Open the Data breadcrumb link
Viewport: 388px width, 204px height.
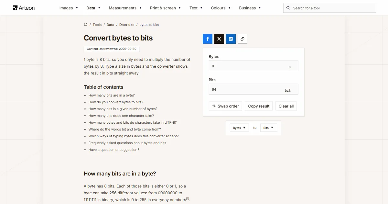[x=111, y=25]
